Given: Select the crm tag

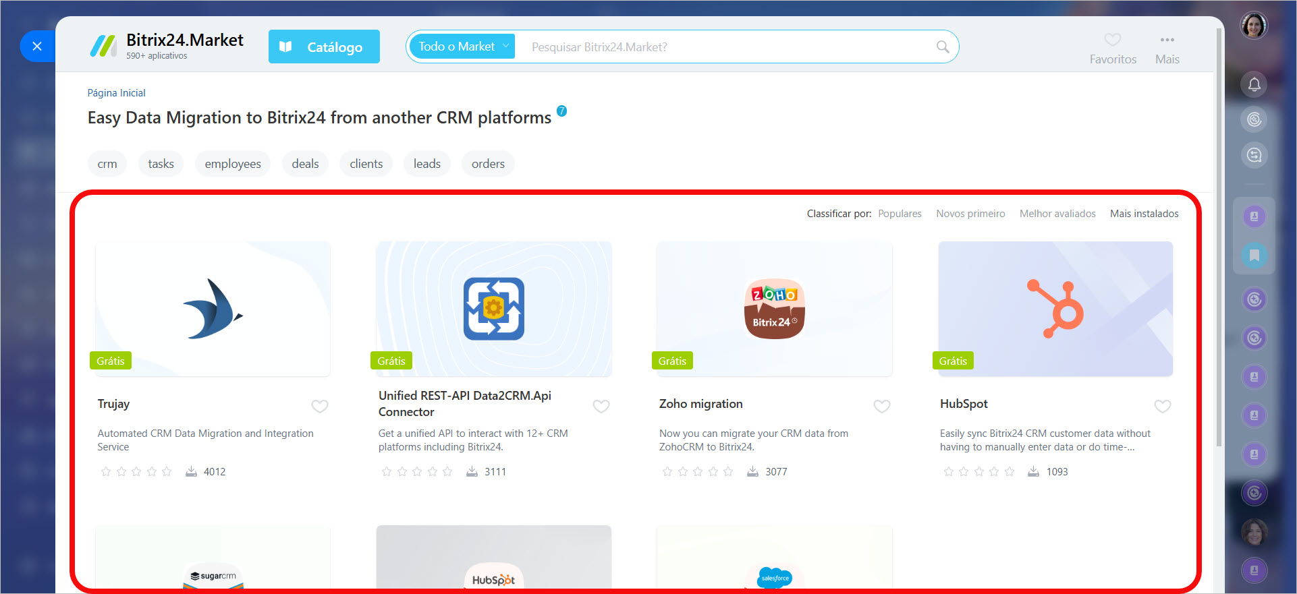Looking at the screenshot, I should pos(107,164).
